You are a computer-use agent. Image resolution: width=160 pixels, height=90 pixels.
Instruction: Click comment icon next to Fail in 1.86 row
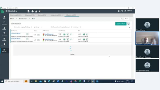(x=38, y=40)
